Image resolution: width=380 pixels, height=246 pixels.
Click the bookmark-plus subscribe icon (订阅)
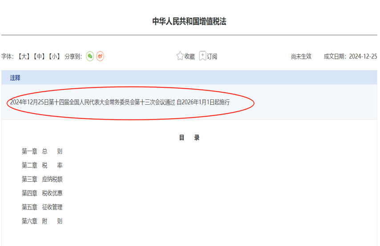click(203, 56)
